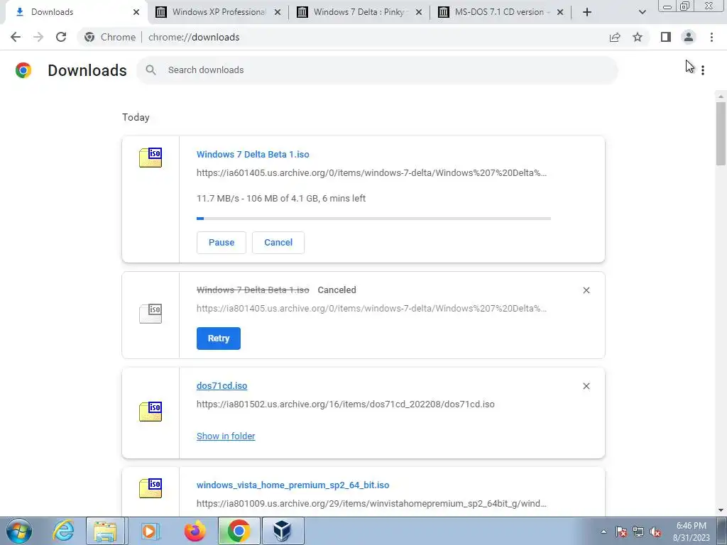Click the "Canceled" status label

[x=337, y=290]
